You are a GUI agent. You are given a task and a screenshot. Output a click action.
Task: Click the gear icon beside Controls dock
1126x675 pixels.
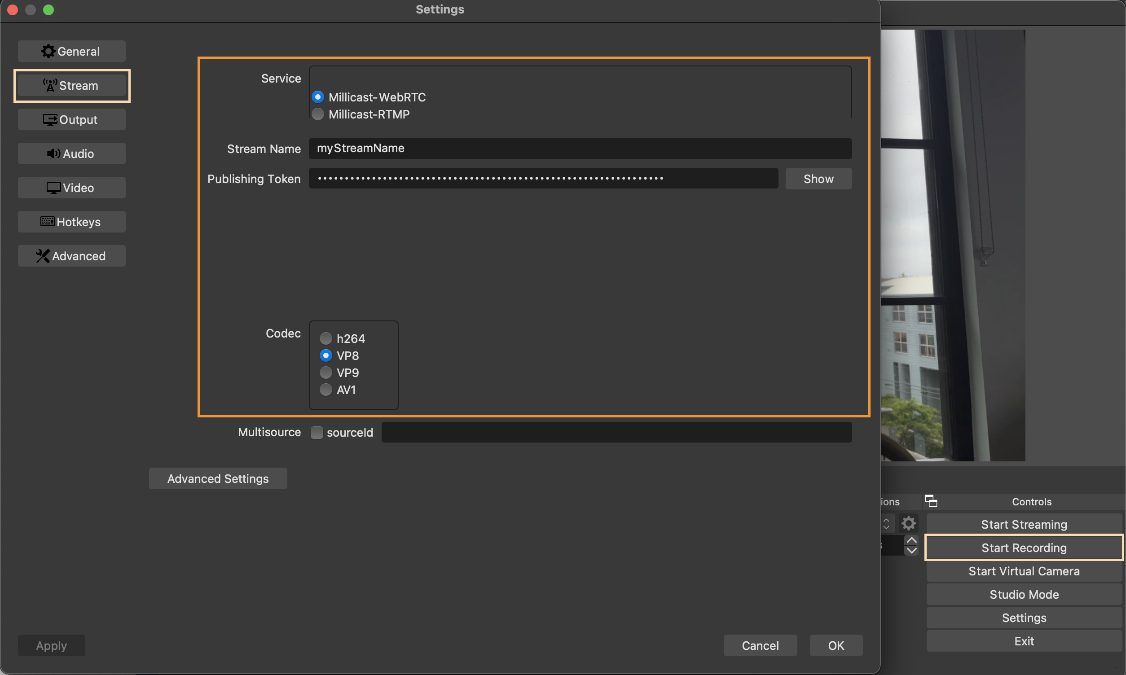coord(909,524)
